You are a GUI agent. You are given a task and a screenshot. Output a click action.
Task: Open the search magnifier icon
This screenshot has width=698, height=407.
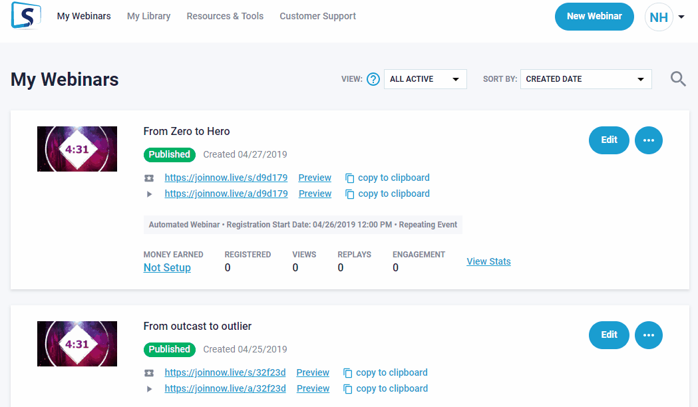click(678, 78)
